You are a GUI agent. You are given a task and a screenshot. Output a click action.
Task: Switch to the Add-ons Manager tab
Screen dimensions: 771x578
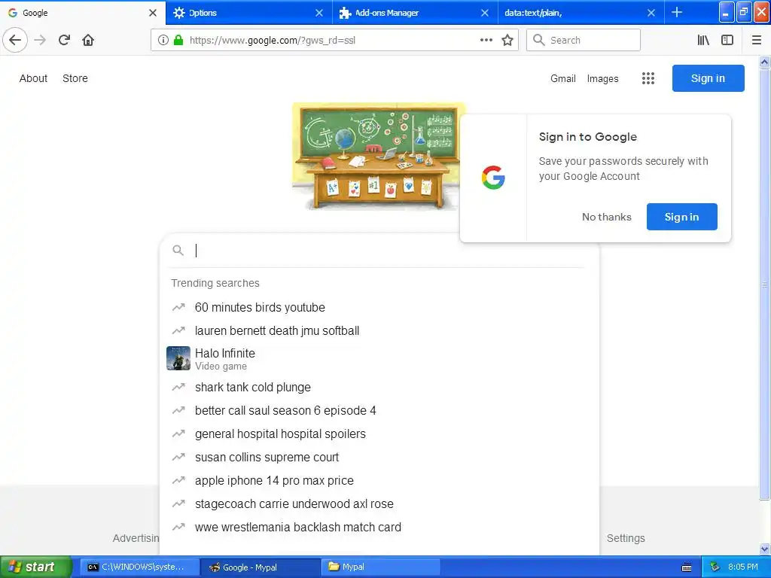pyautogui.click(x=415, y=13)
